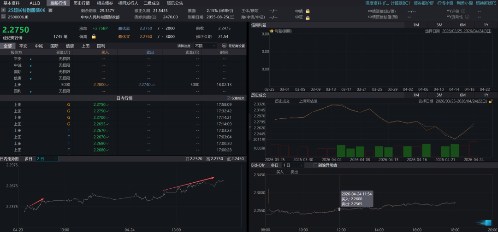
Task: Click the lock icon next to 偏离
Action: [94, 36]
